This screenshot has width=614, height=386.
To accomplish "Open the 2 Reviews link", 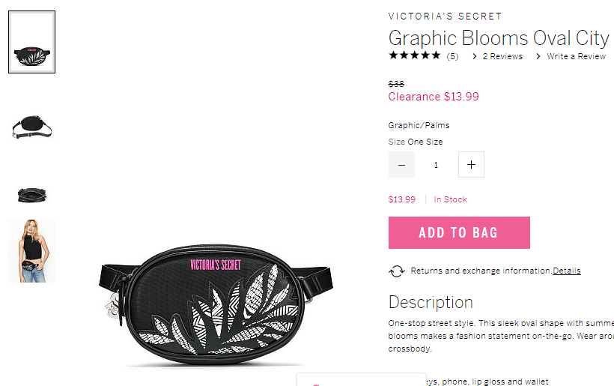I will click(502, 56).
